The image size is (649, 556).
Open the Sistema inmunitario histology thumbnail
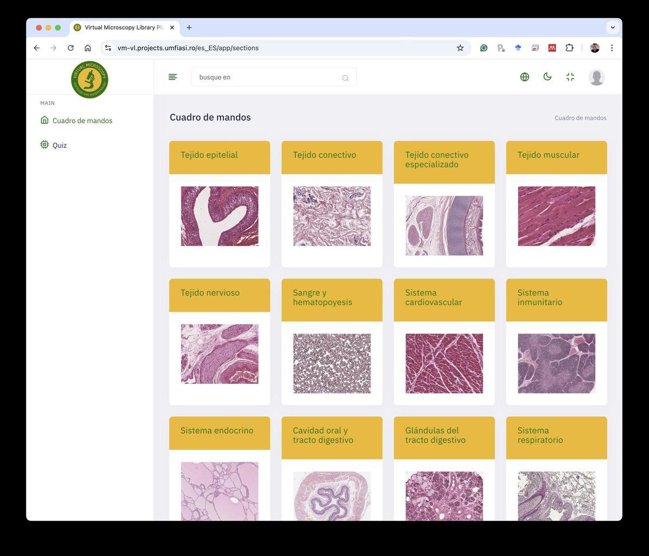point(556,363)
